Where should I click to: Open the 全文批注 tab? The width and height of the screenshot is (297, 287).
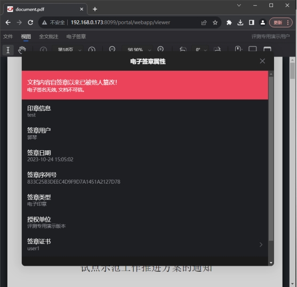click(x=49, y=36)
